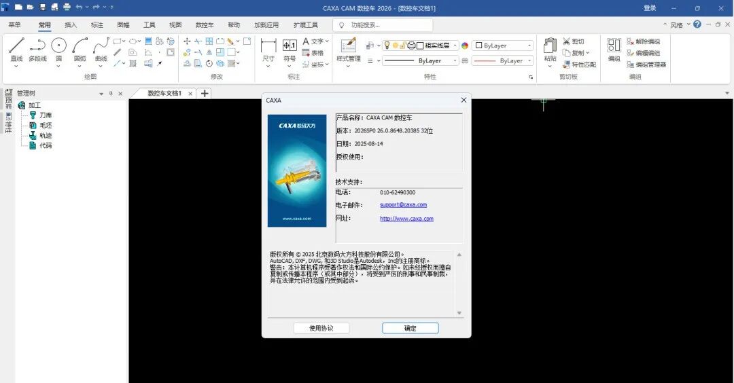The width and height of the screenshot is (734, 383).
Task: Select the 曲线 (Curve) drawing tool
Action: pyautogui.click(x=101, y=49)
